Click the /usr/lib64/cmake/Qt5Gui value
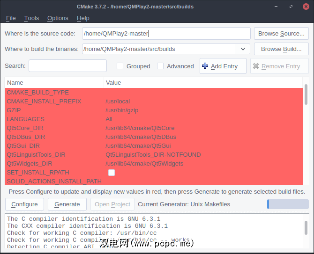 click(x=138, y=146)
